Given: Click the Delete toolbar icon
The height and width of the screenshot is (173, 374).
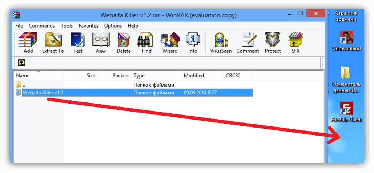Looking at the screenshot, I should 124,43.
